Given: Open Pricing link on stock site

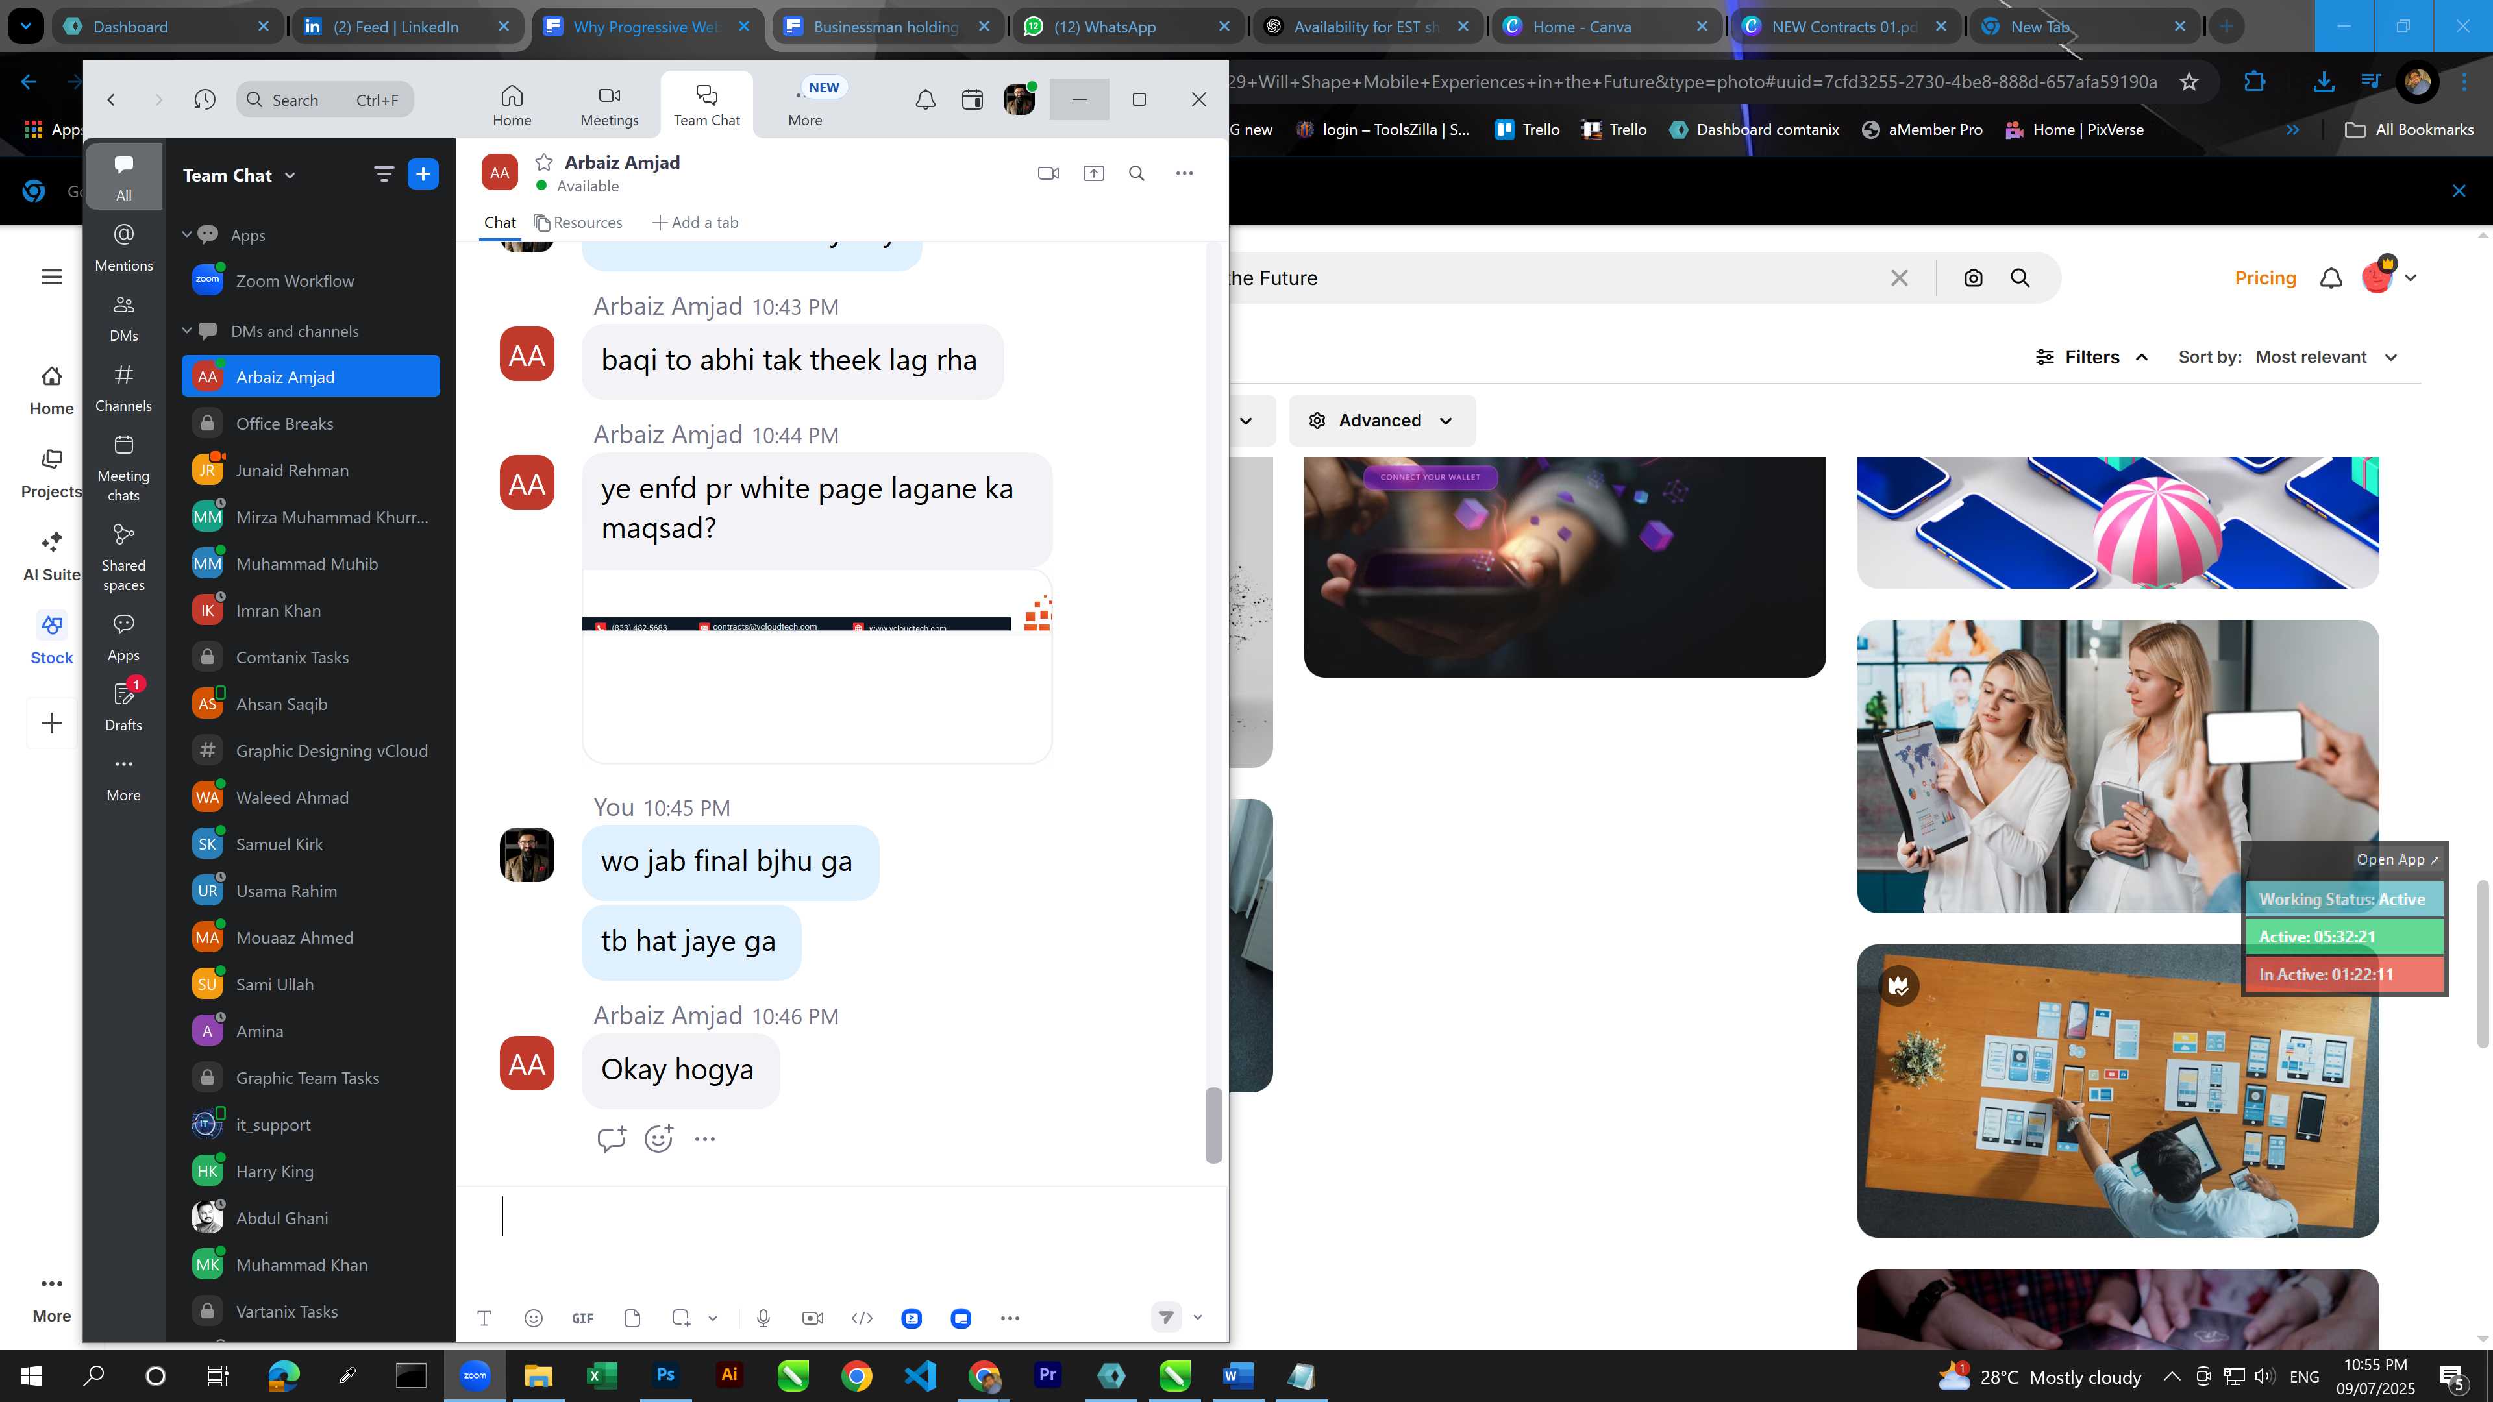Looking at the screenshot, I should pyautogui.click(x=2264, y=278).
